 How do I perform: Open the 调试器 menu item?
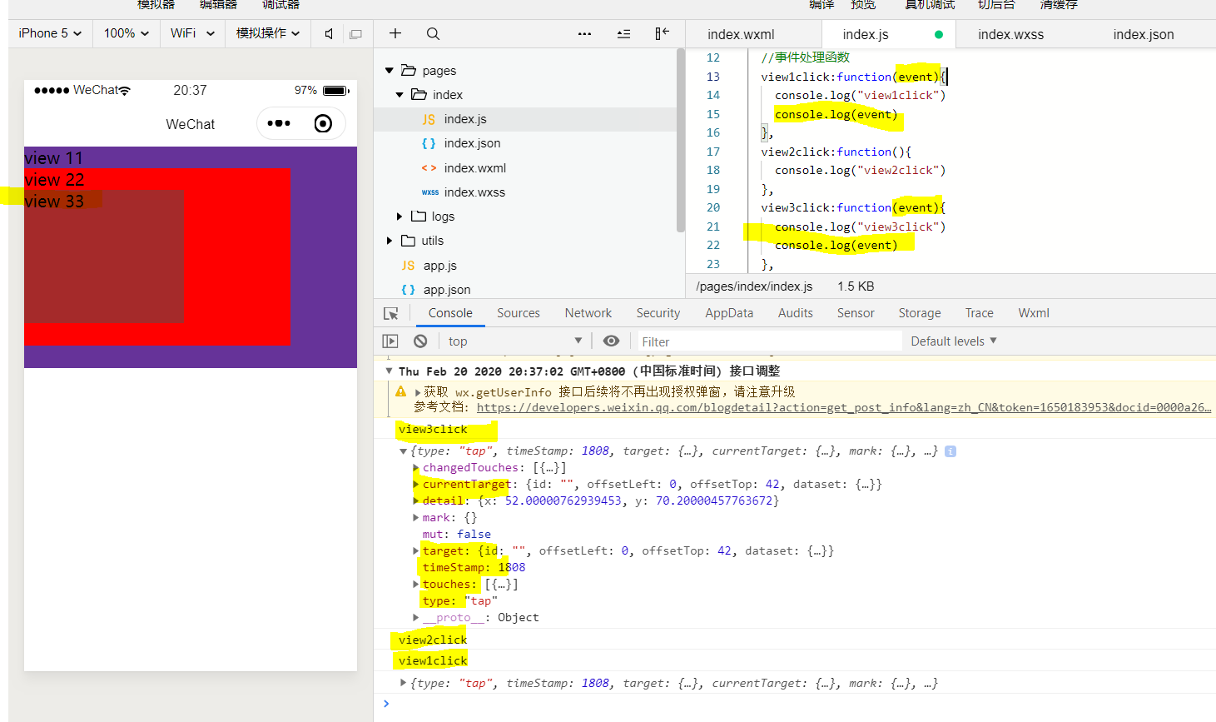coord(280,6)
